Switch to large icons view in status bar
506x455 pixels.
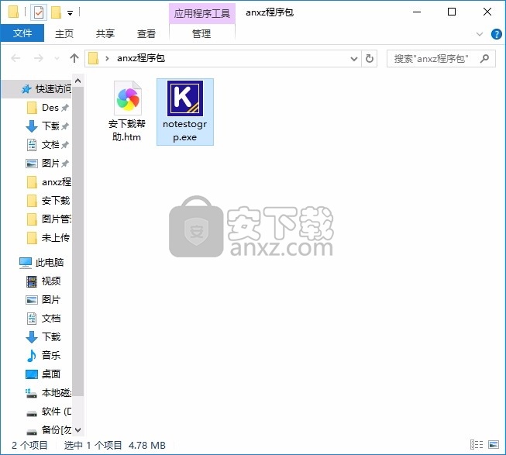494,445
